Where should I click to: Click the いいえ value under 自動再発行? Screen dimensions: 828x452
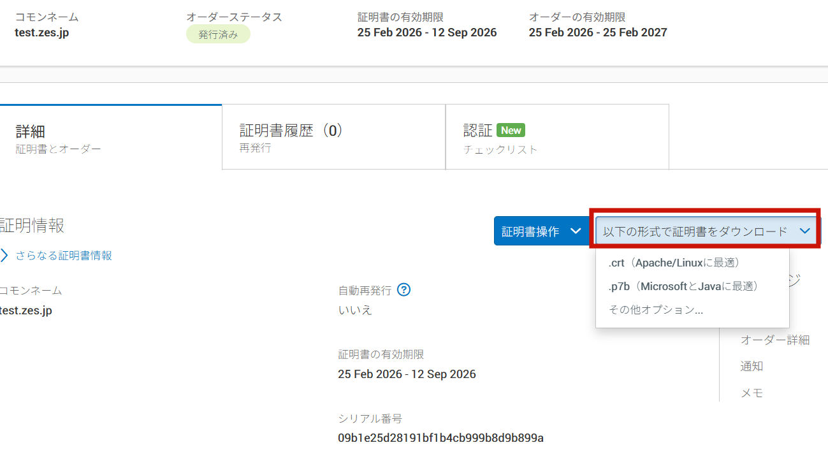[x=355, y=310]
